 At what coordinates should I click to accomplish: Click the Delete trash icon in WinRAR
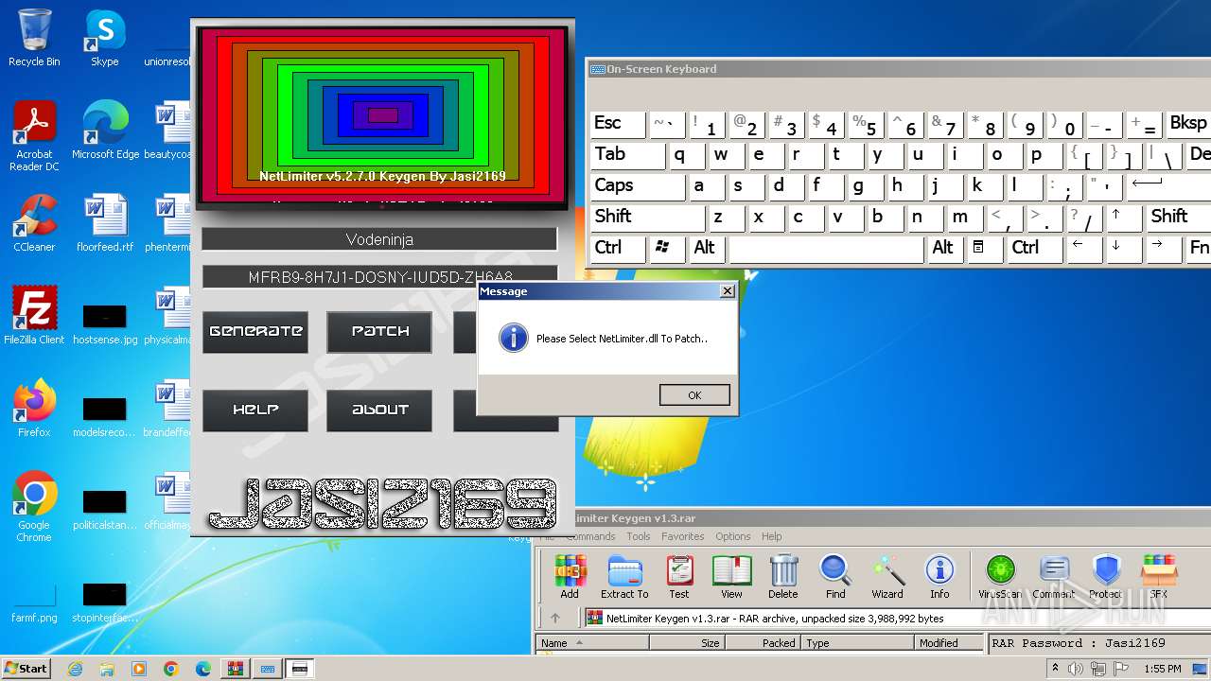click(x=783, y=576)
